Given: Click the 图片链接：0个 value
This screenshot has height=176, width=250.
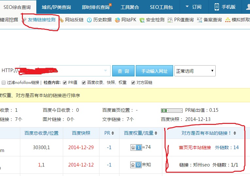Looking at the screenshot, I should click(70, 119).
